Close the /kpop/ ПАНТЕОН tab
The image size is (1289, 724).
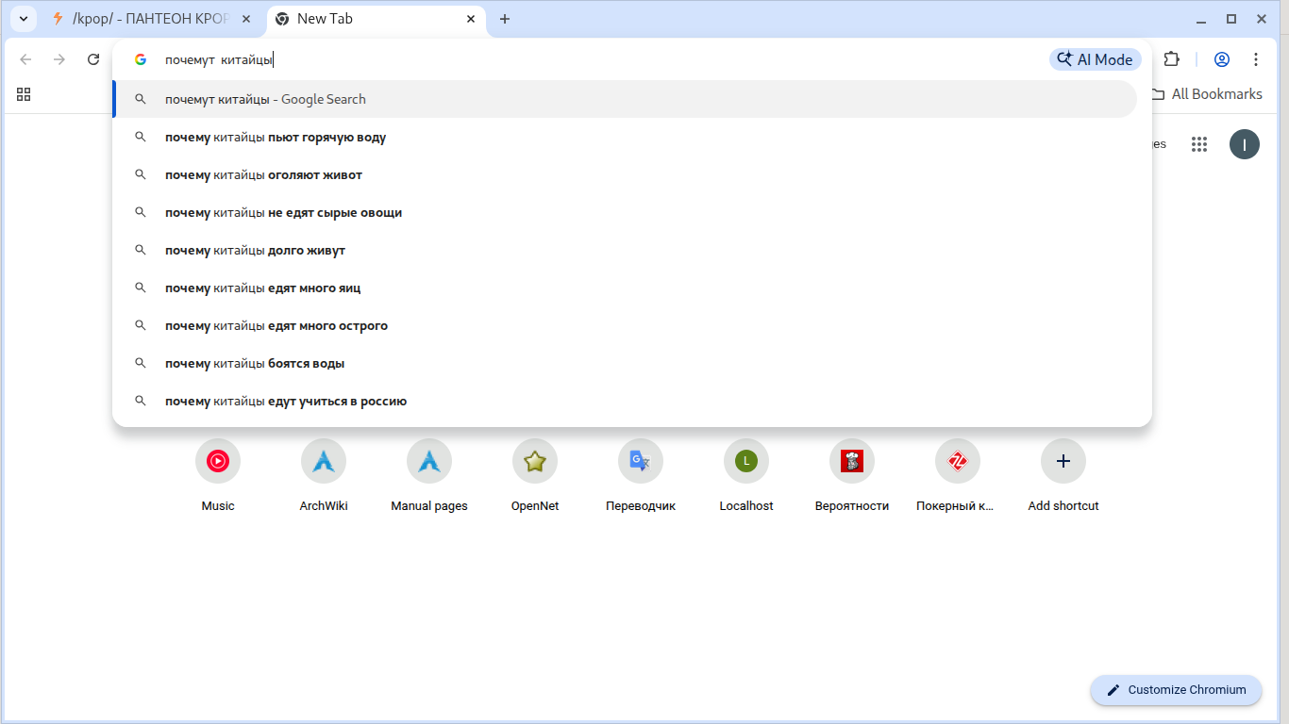(x=247, y=19)
